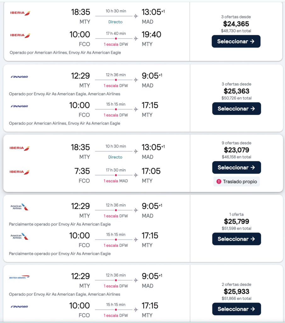Image resolution: width=285 pixels, height=323 pixels.
Task: Click the Iberia logo next to the 7:35 departure
Action: coord(20,172)
